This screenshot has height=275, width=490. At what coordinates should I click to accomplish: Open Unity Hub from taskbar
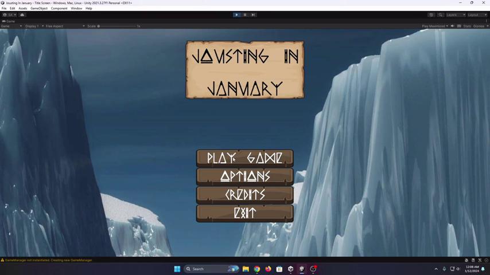pyautogui.click(x=291, y=269)
